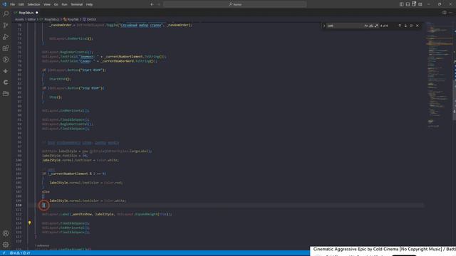456x256 pixels.
Task: Open the Run menu
Action: pos(65,4)
